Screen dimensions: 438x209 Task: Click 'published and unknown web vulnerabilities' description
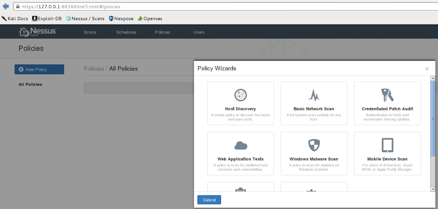[241, 167]
